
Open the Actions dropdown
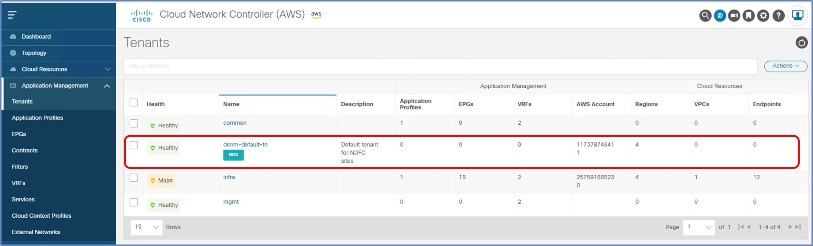coord(785,66)
